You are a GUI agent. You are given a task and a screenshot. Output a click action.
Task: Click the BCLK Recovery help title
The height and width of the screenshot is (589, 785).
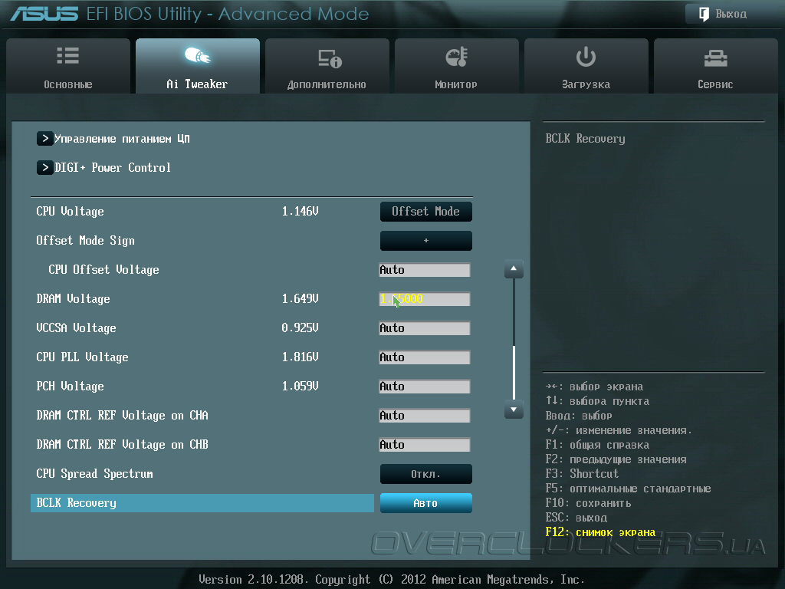point(585,139)
